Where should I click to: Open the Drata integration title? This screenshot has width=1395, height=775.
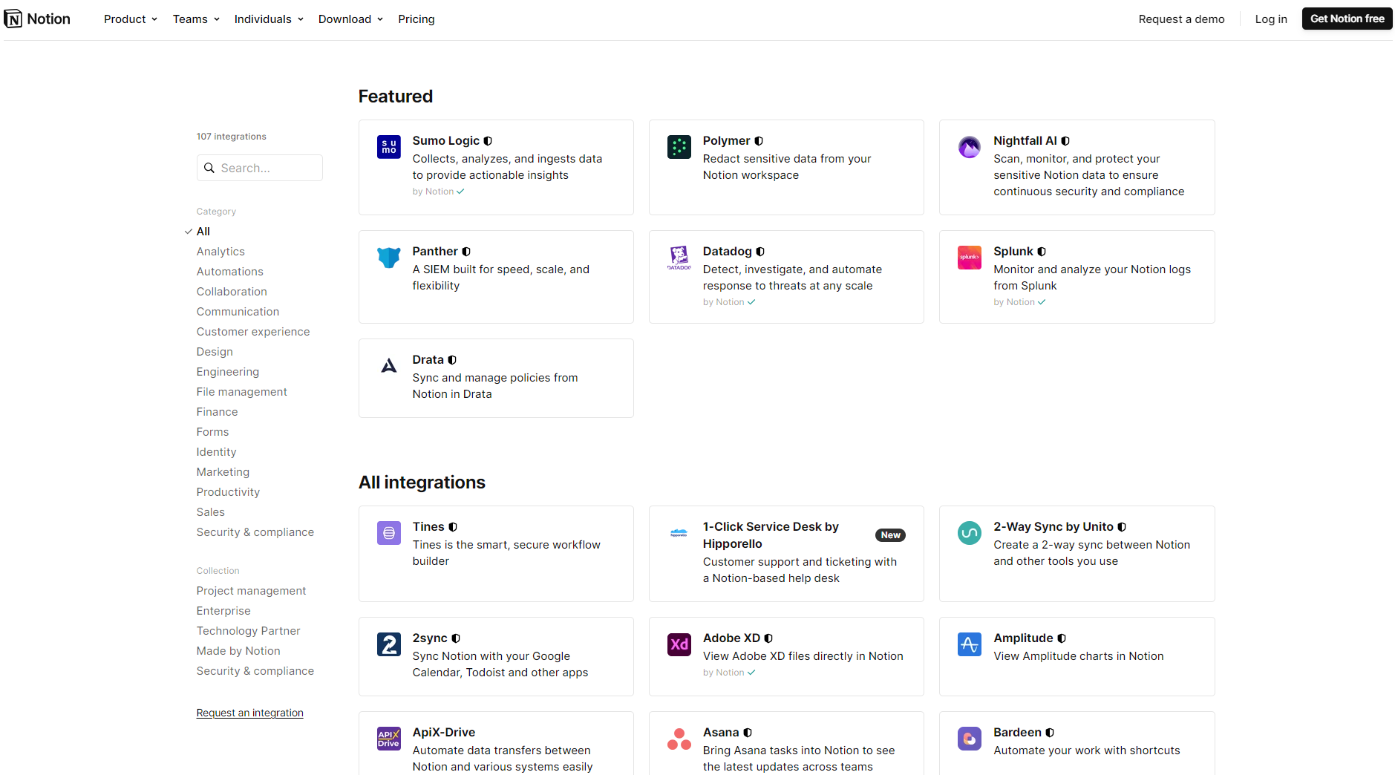428,360
